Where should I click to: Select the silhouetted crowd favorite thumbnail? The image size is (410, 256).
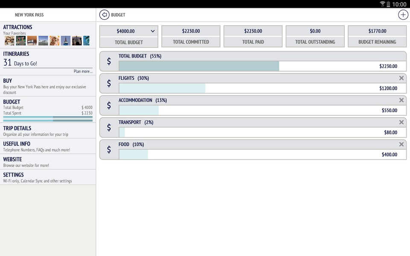click(77, 41)
